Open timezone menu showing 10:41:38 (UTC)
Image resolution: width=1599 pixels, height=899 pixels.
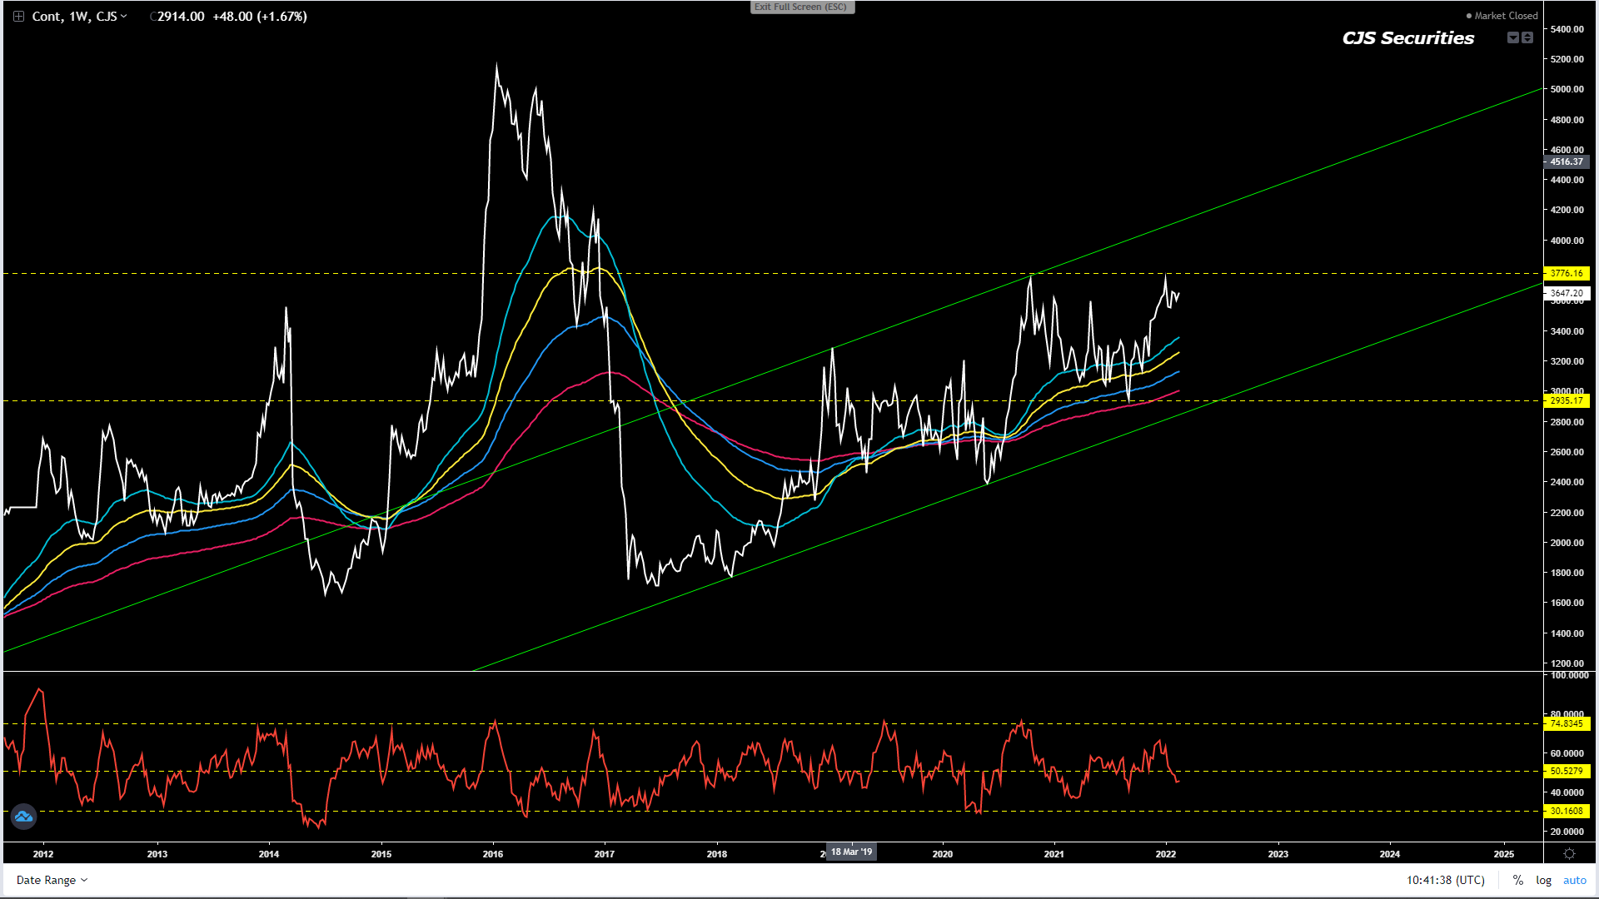tap(1445, 880)
